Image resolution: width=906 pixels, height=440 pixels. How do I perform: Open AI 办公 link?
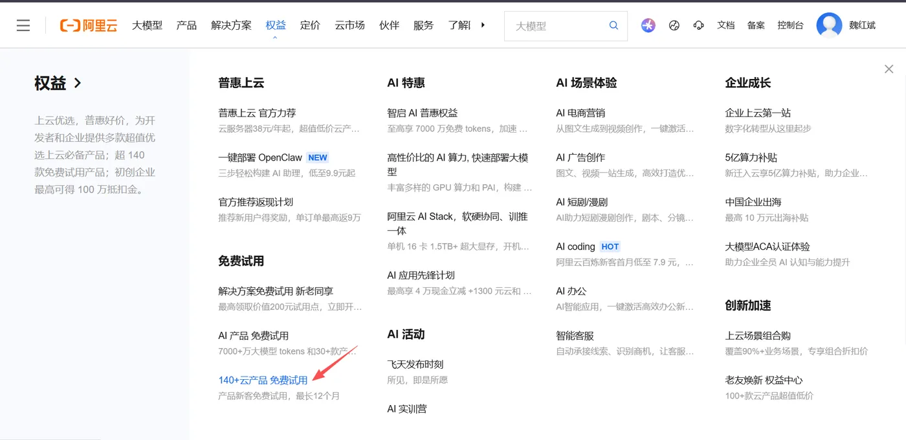pyautogui.click(x=571, y=291)
